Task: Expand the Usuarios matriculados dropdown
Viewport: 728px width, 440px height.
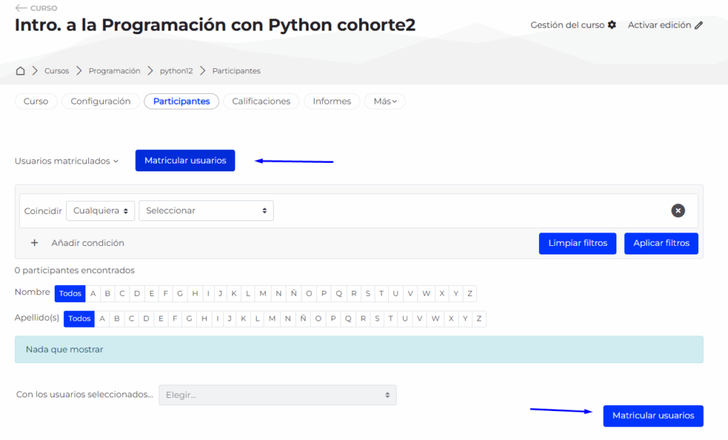Action: [x=66, y=161]
